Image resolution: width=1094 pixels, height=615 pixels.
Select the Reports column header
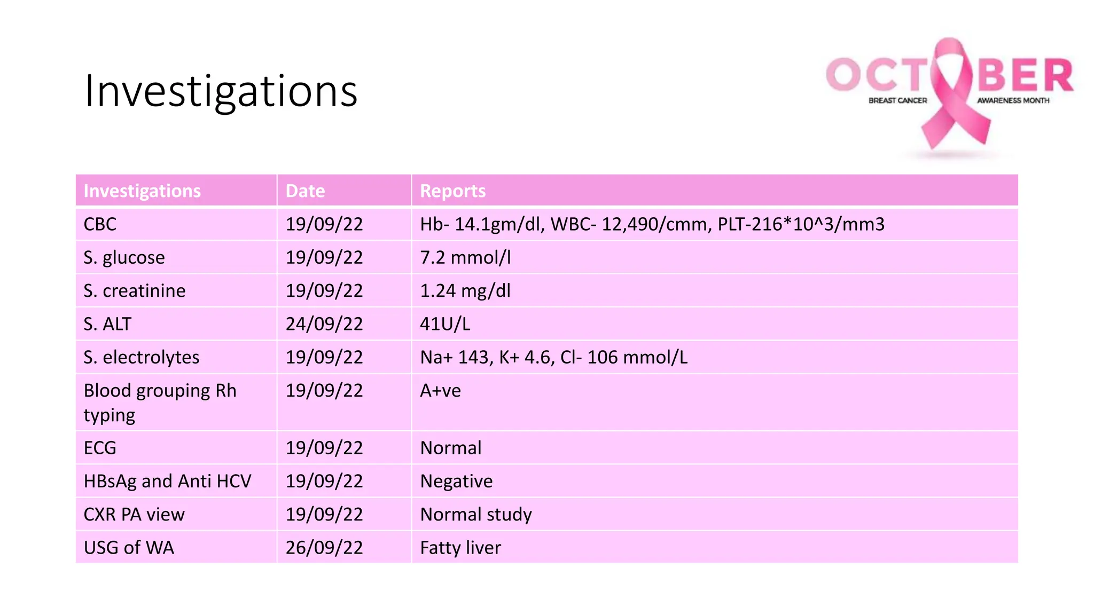coord(715,191)
